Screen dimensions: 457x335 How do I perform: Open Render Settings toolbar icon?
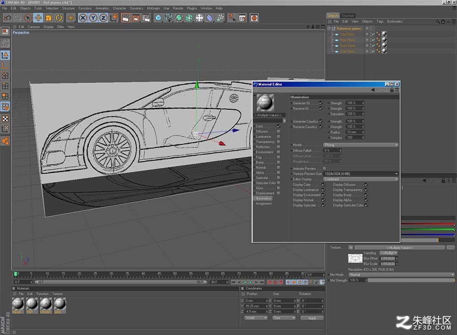pyautogui.click(x=146, y=18)
